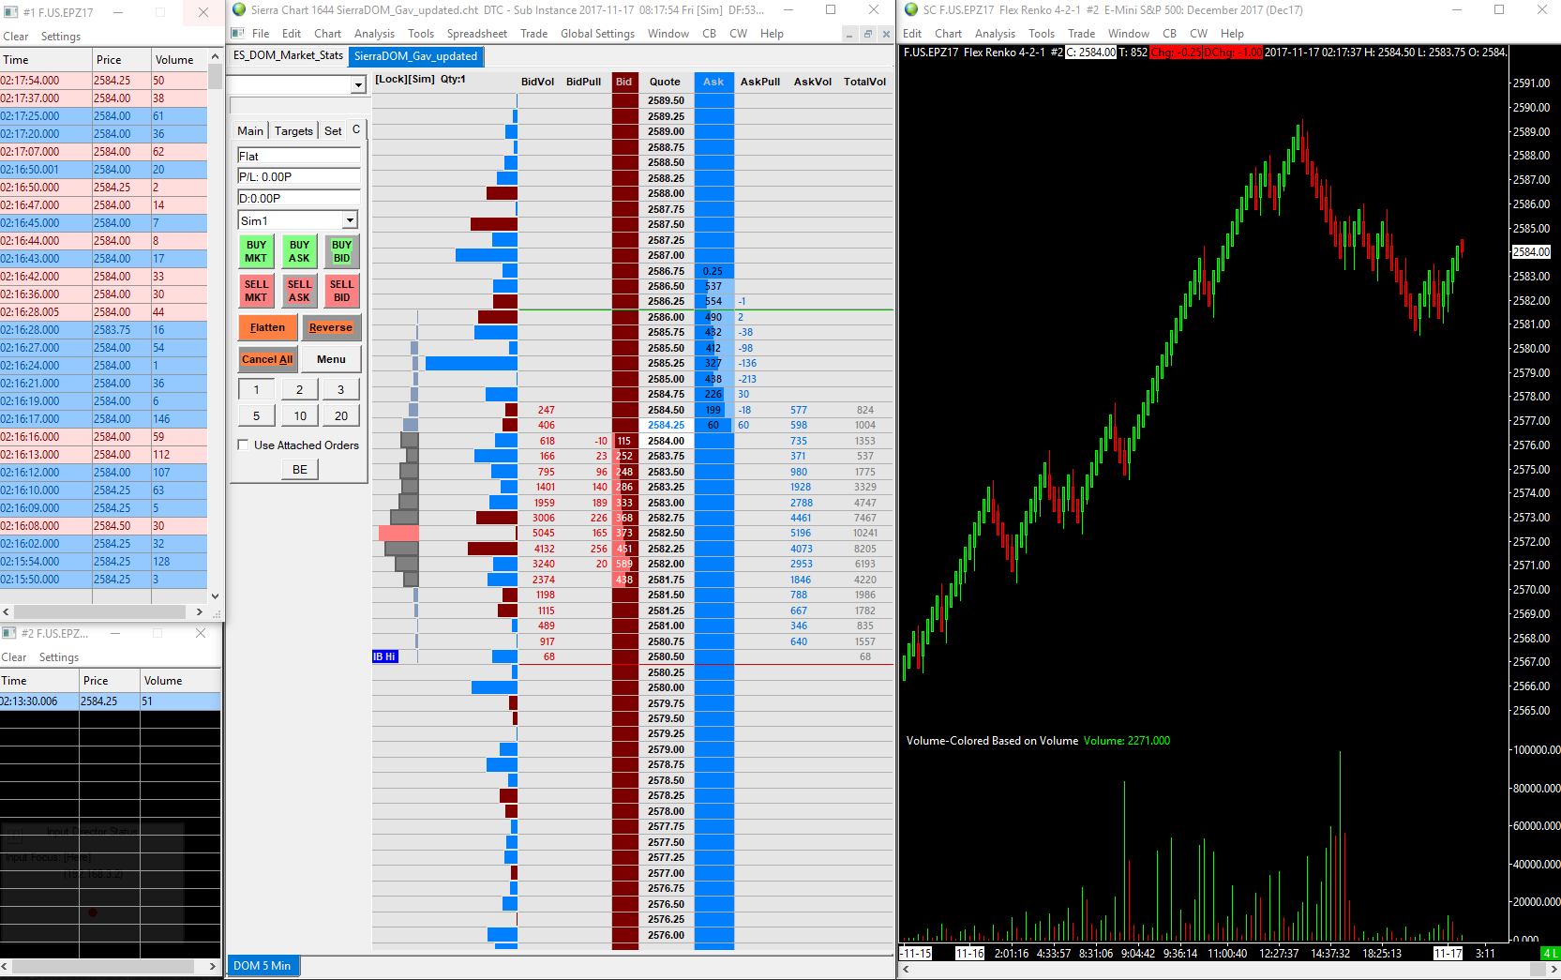This screenshot has height=980, width=1561.
Task: Click the green L chart-link icon at bottom right
Action: pyautogui.click(x=1553, y=953)
